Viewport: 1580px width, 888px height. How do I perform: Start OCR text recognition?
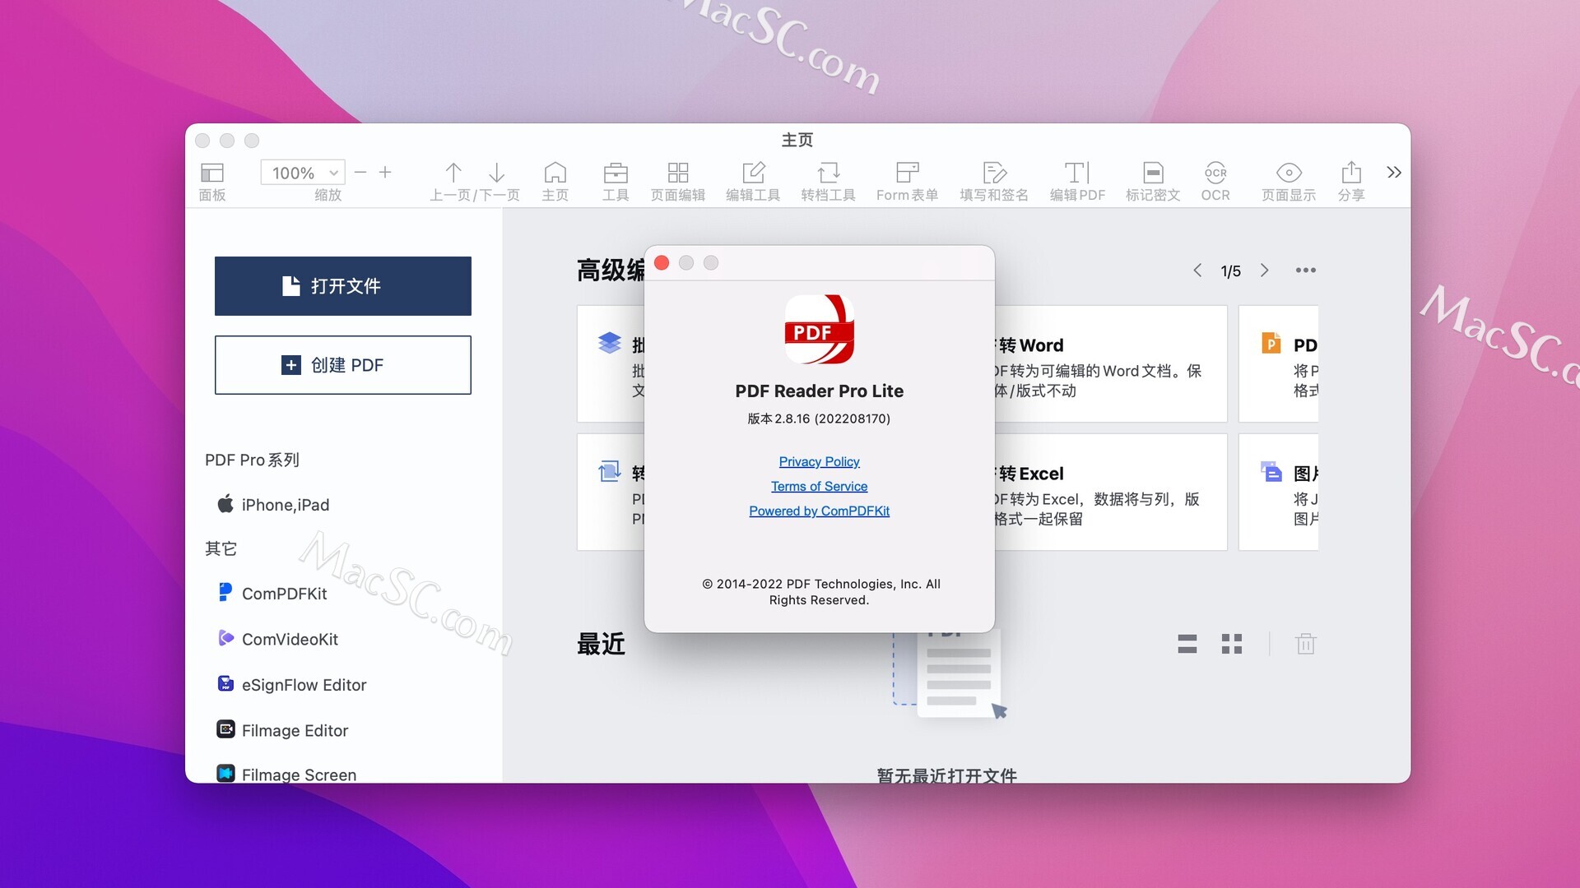click(x=1215, y=179)
